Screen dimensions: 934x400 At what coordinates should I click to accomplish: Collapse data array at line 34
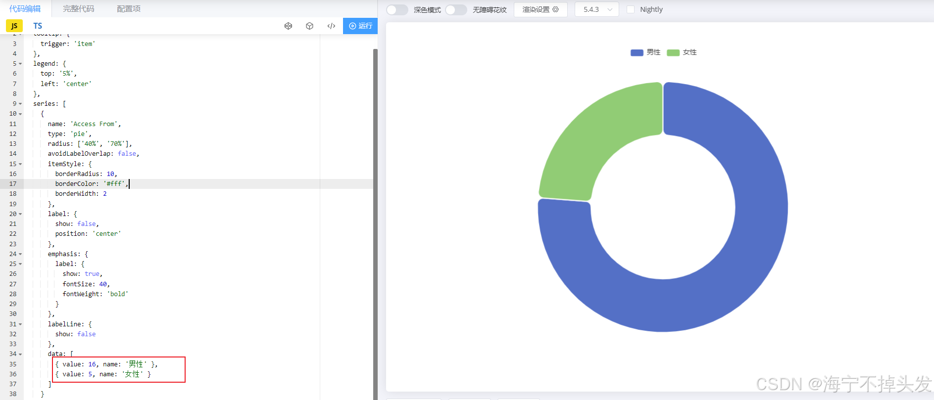point(20,354)
